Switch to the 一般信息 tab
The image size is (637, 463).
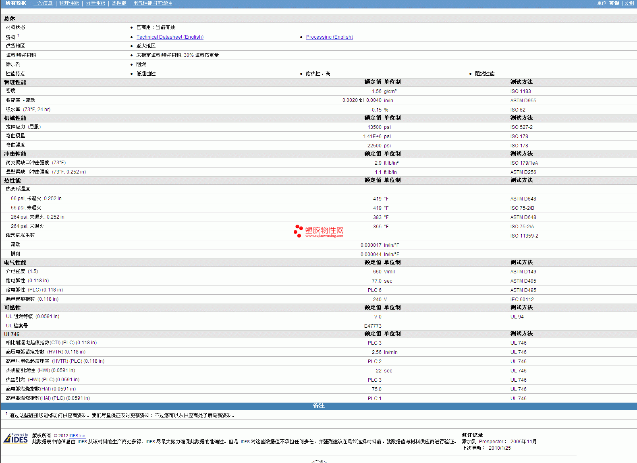43,3
